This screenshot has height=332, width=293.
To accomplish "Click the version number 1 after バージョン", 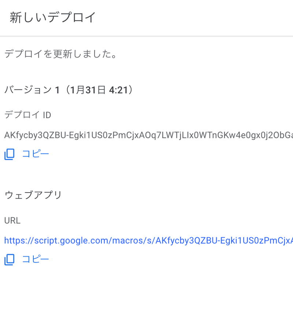I will click(x=57, y=90).
